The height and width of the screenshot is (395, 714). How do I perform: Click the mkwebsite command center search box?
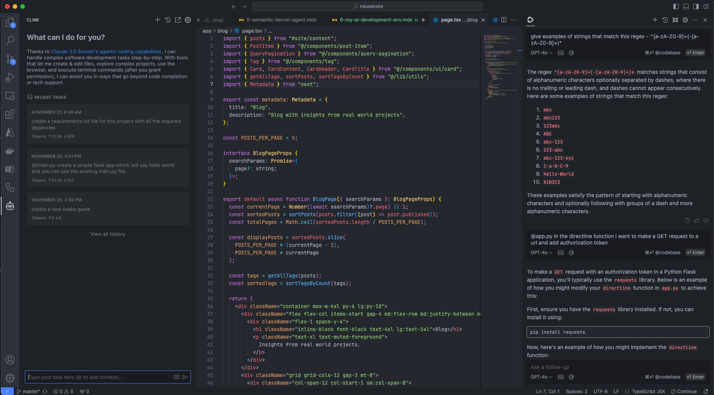[x=367, y=7]
